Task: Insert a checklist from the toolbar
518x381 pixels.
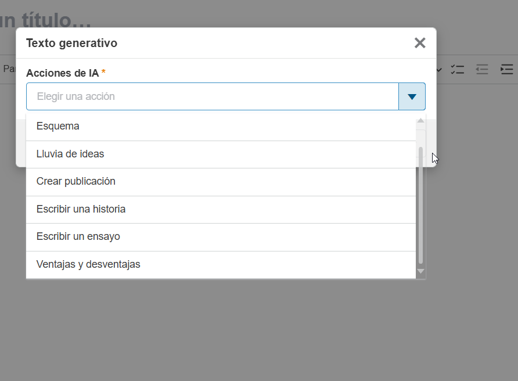Action: pyautogui.click(x=458, y=70)
